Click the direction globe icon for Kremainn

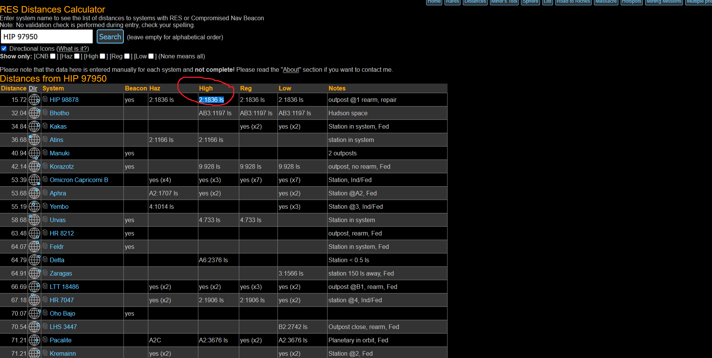(34, 353)
